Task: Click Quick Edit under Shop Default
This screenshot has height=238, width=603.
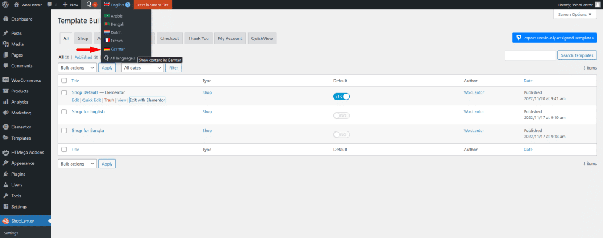Action: point(91,100)
